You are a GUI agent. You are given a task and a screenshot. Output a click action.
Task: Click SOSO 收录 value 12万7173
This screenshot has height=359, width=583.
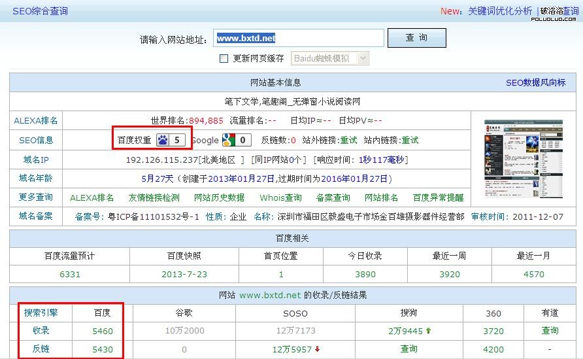point(296,330)
